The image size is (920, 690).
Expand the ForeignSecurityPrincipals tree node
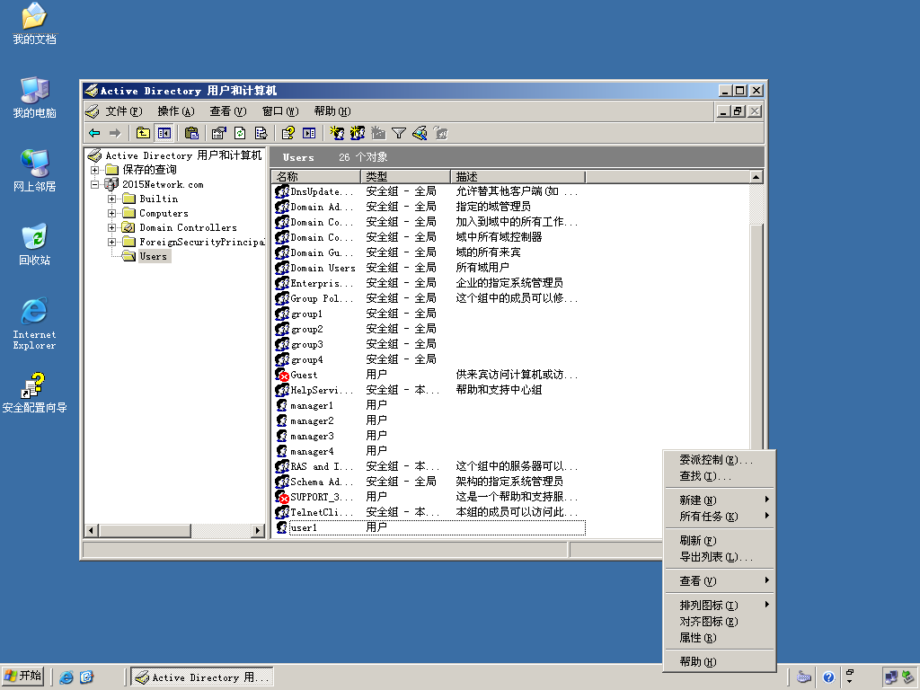click(111, 242)
